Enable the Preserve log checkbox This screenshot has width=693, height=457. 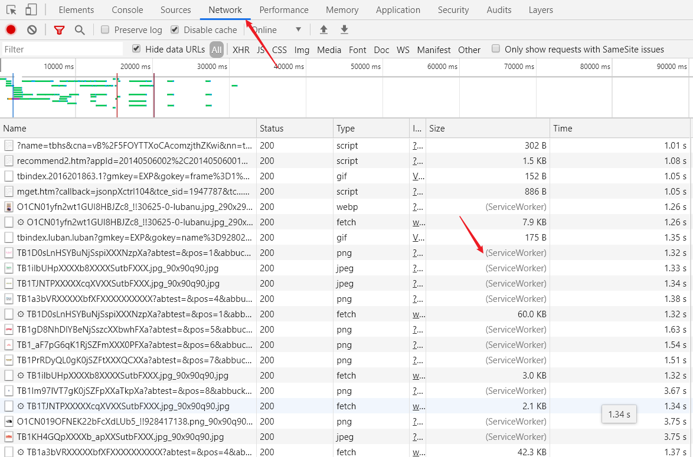tap(104, 29)
